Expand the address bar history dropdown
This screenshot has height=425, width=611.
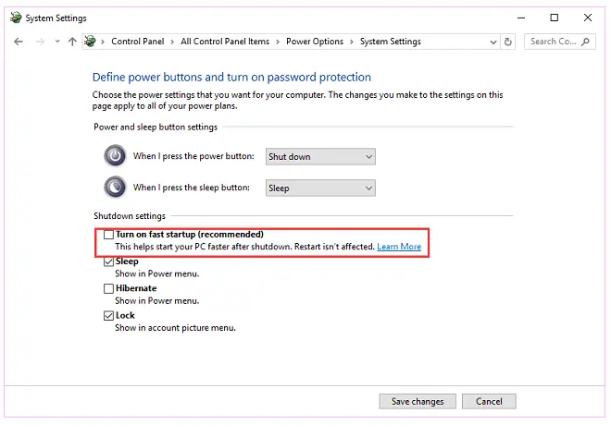click(492, 42)
